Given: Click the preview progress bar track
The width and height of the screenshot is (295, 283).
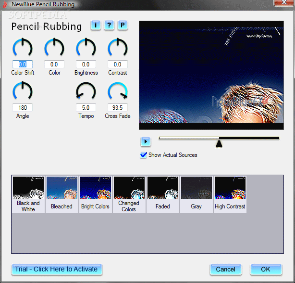Looking at the screenshot, I should (219, 138).
